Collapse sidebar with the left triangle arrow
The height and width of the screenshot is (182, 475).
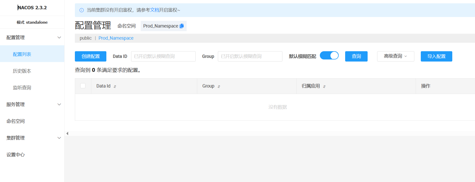[67, 133]
